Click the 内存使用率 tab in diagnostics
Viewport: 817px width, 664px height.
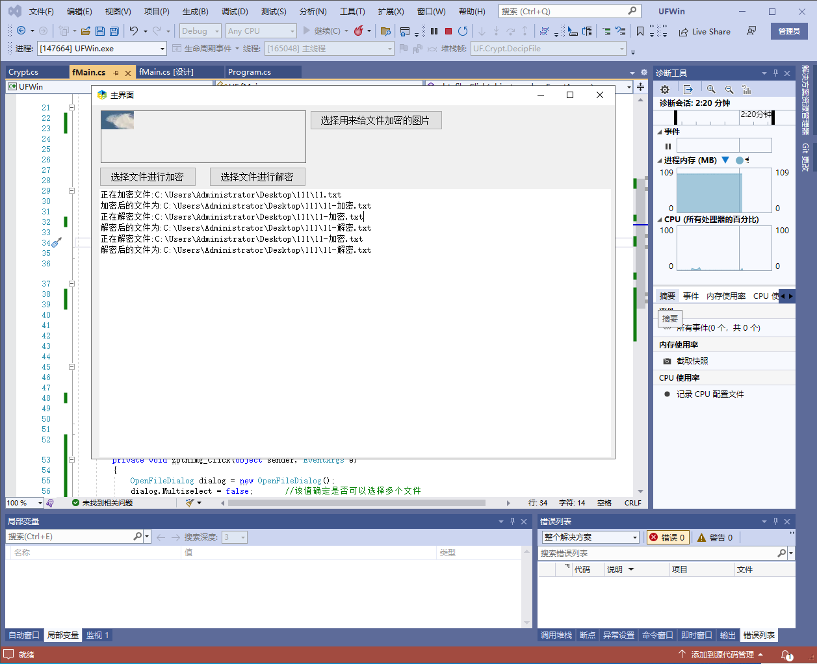click(726, 296)
